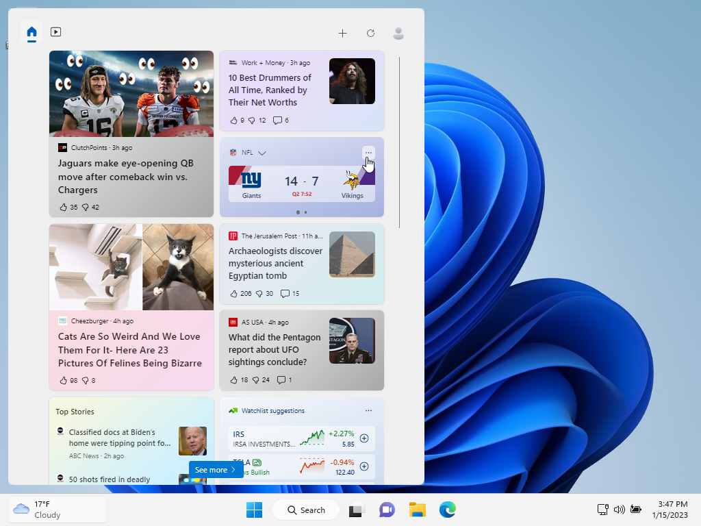Open the Top Stories heading
The width and height of the screenshot is (701, 526).
75,412
